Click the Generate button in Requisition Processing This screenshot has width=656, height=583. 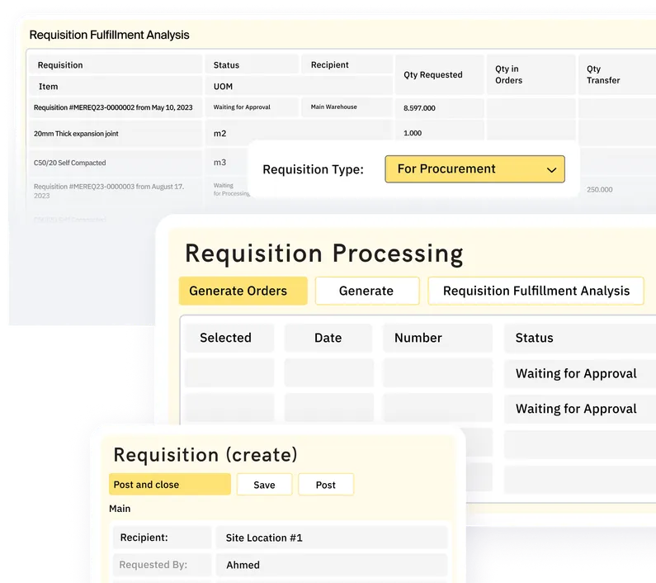pyautogui.click(x=367, y=291)
